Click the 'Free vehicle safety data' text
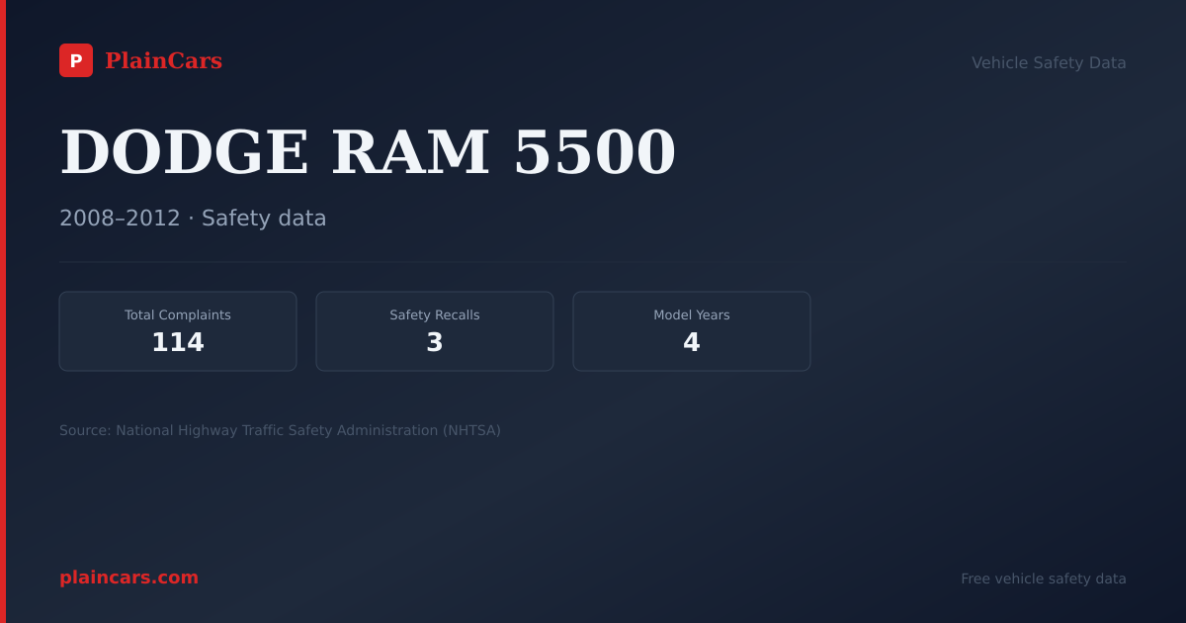Image resolution: width=1186 pixels, height=623 pixels. click(x=1044, y=578)
